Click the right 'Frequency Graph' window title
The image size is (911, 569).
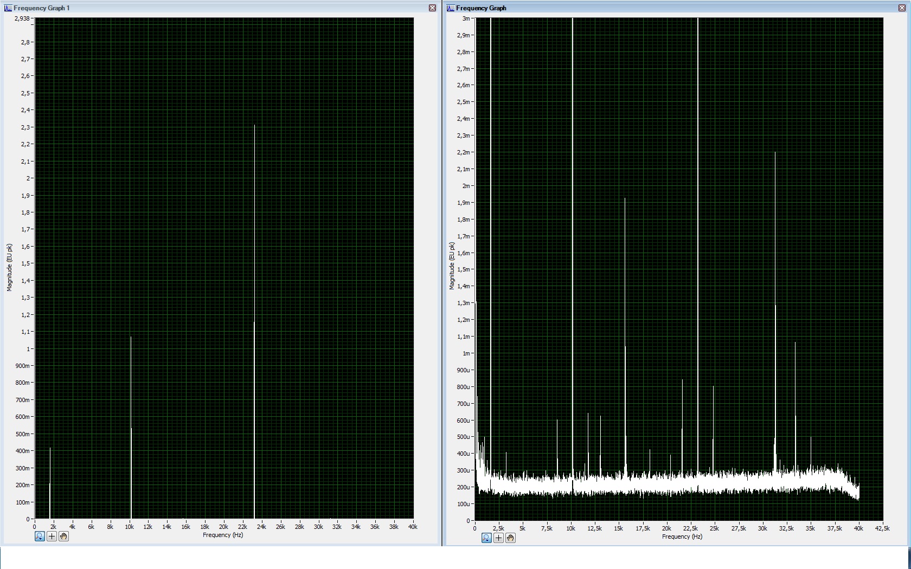[481, 8]
